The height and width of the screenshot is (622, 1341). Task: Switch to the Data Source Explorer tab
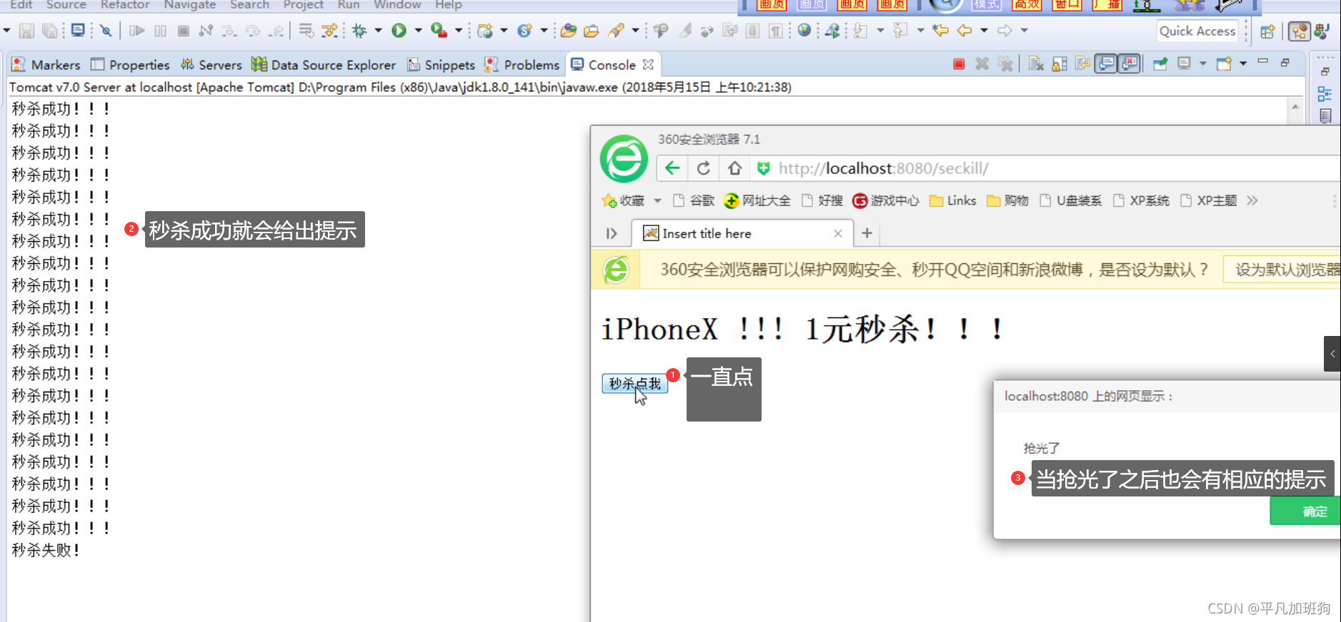(324, 65)
